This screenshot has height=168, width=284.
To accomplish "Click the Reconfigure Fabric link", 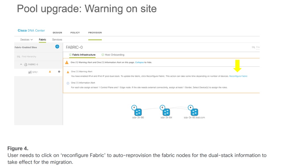I will 238,76.
